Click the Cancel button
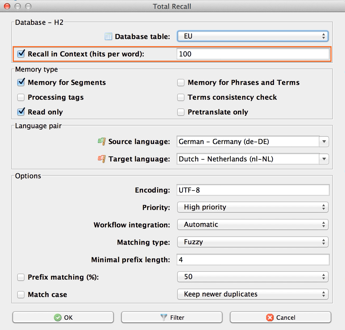Screen dimensions: 345x330 pyautogui.click(x=280, y=317)
